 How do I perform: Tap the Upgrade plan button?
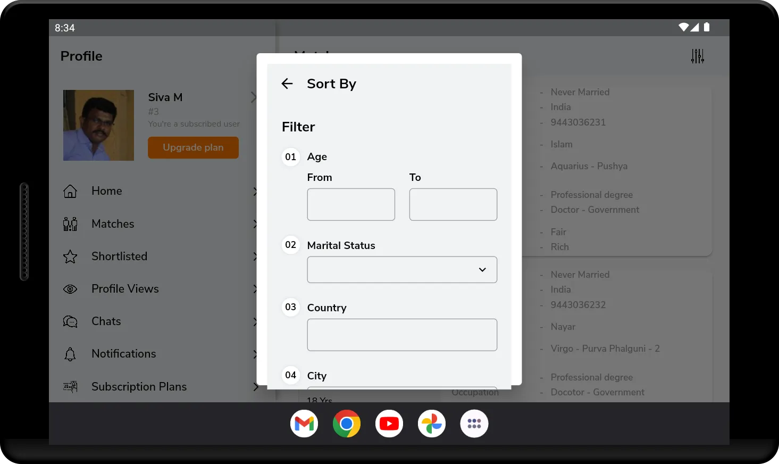coord(193,147)
